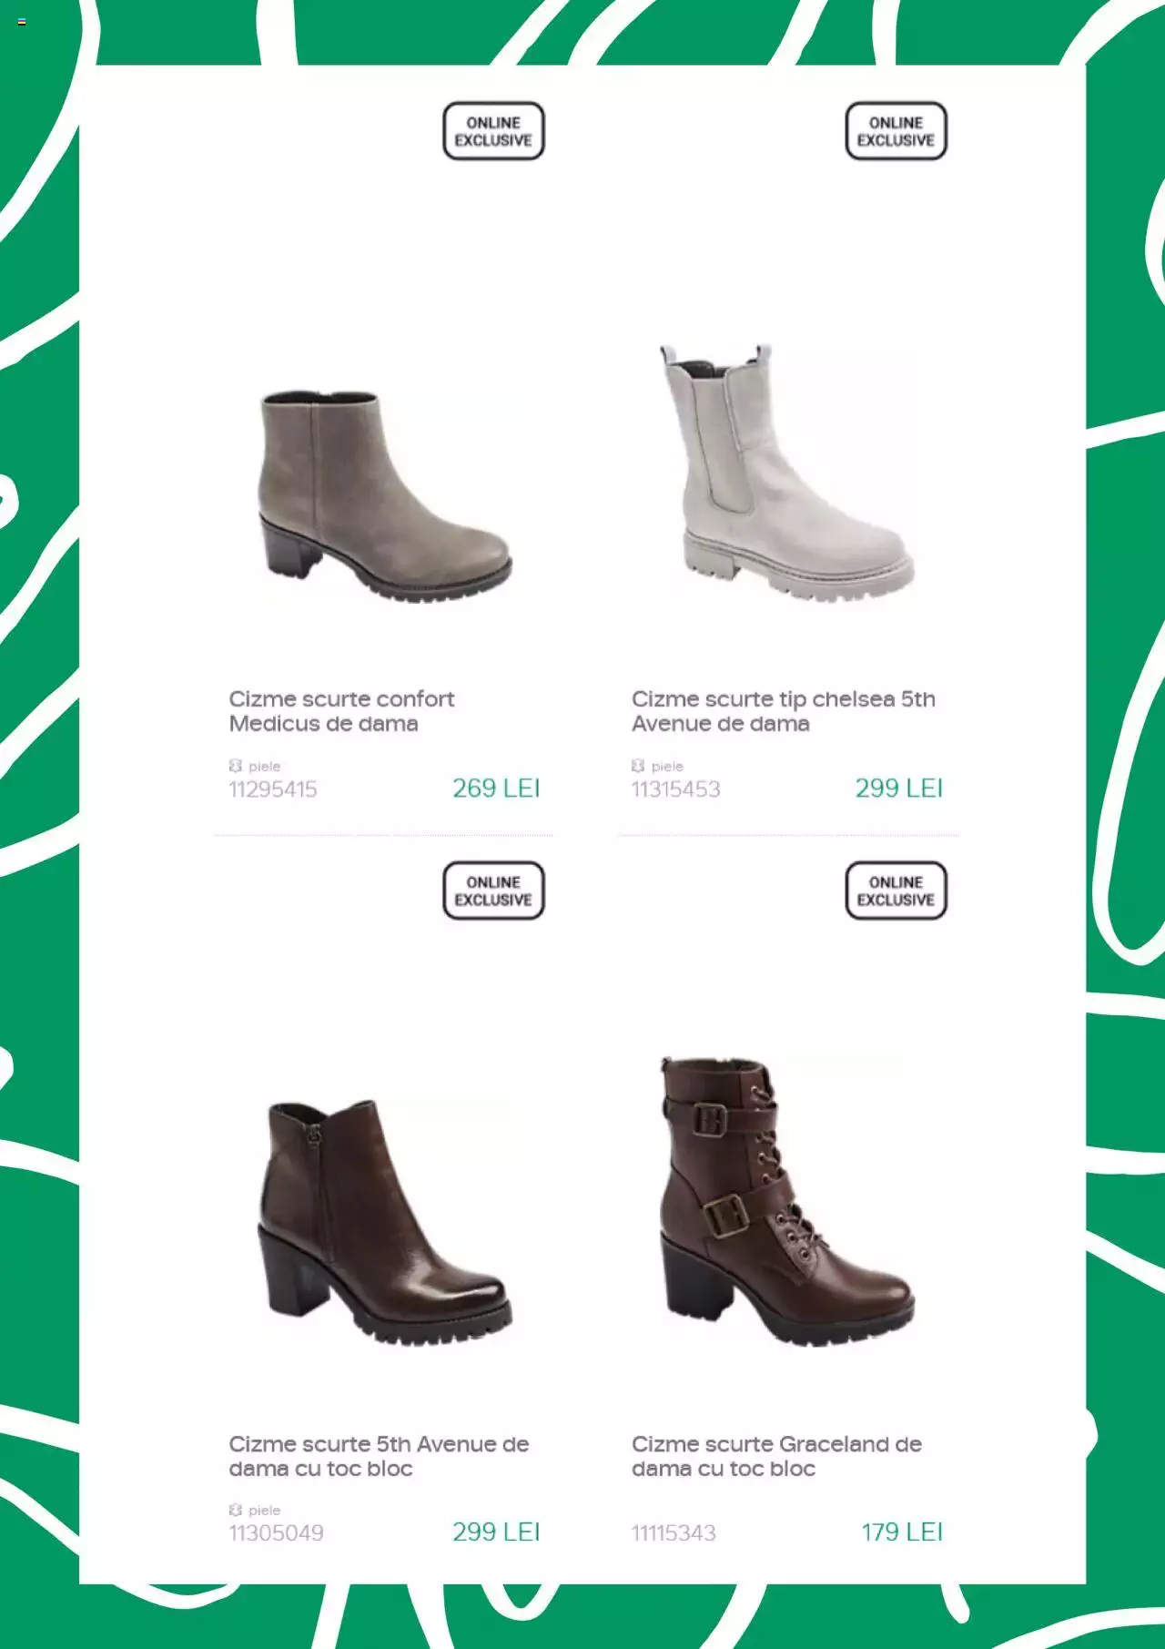Click product code 11315453

[x=676, y=789]
